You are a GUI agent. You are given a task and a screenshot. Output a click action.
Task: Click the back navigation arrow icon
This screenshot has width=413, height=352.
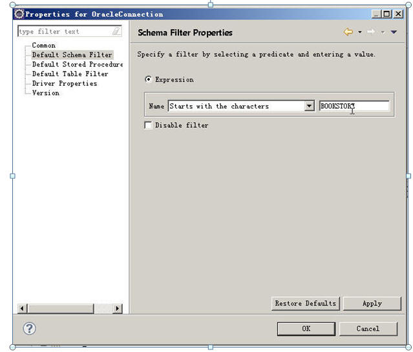(348, 32)
